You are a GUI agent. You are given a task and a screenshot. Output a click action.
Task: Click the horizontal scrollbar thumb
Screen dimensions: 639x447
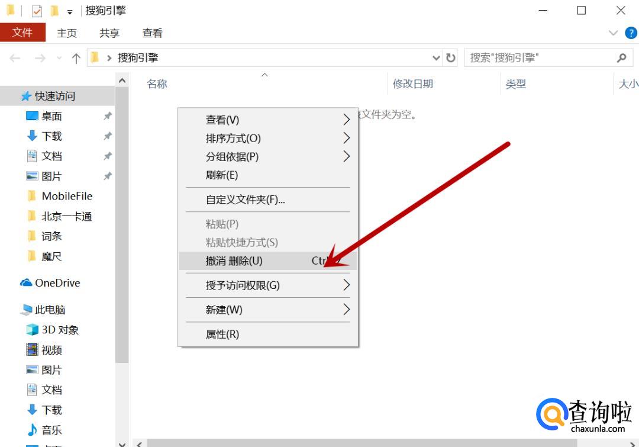tap(362, 443)
